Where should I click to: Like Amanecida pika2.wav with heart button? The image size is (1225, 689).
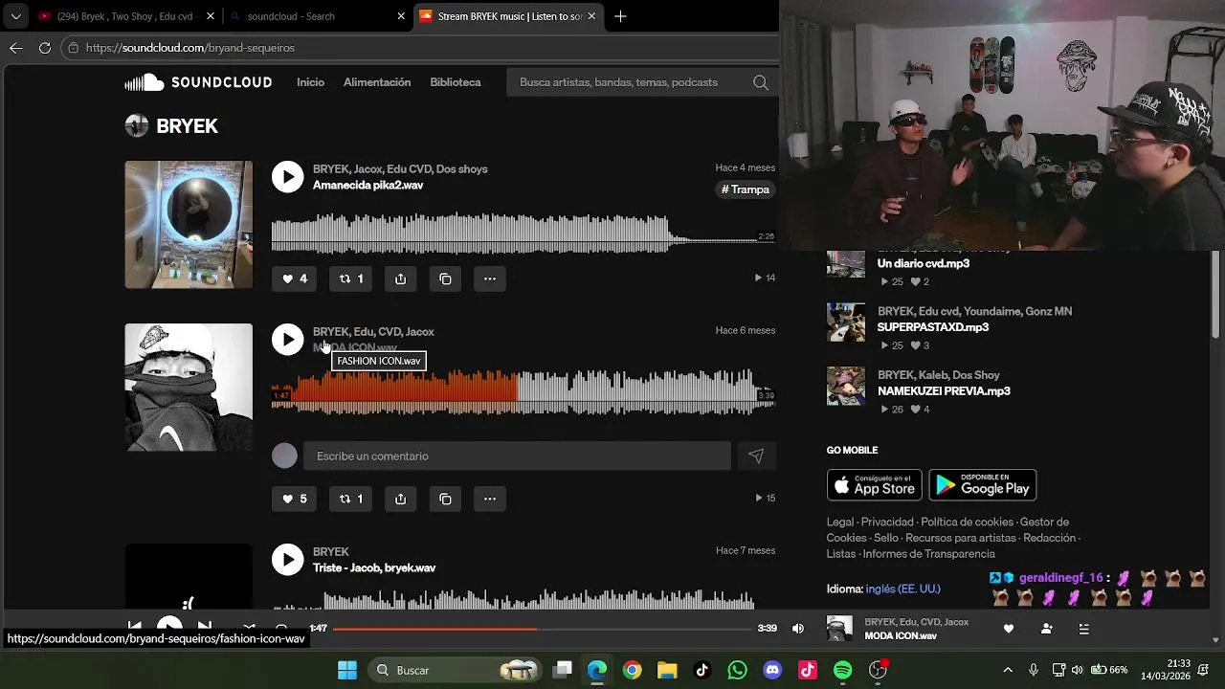tap(294, 278)
